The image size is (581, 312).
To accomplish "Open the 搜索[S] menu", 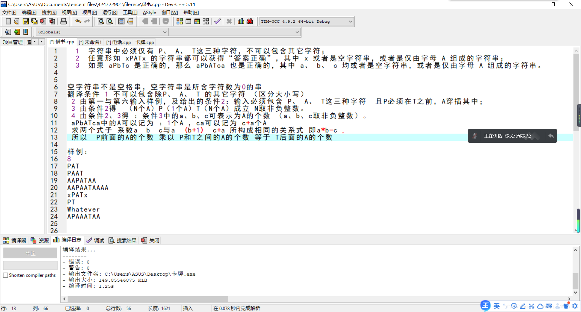I will [x=49, y=12].
